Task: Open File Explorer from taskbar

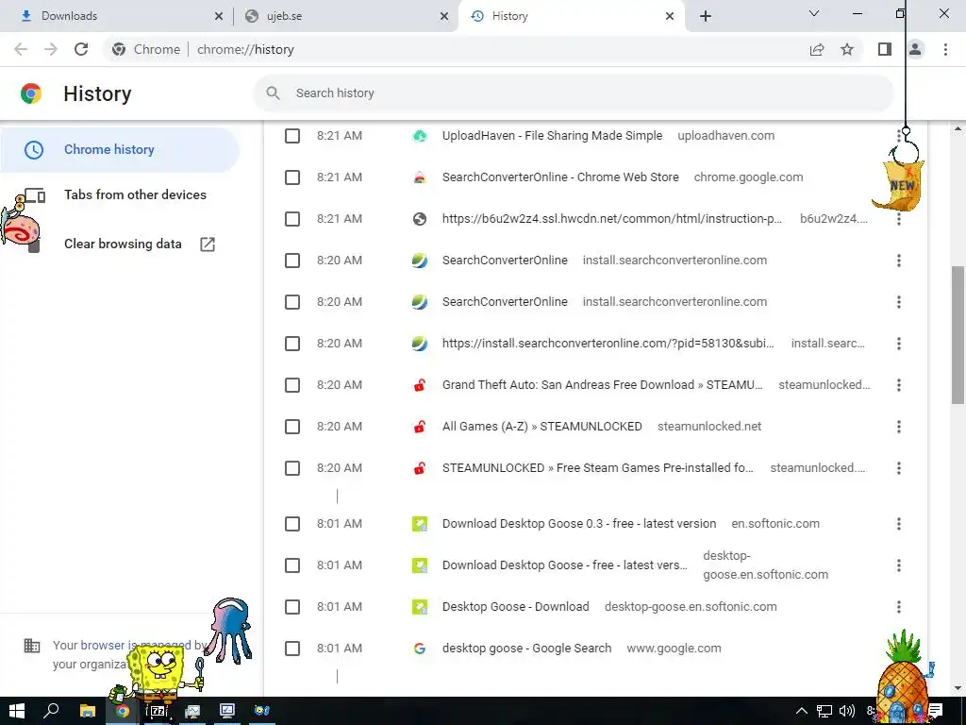Action: [x=88, y=711]
